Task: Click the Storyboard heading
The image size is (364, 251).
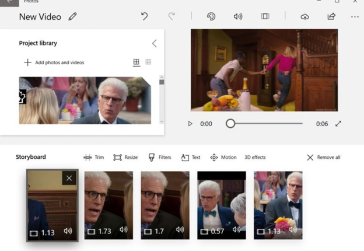Action: pos(31,157)
